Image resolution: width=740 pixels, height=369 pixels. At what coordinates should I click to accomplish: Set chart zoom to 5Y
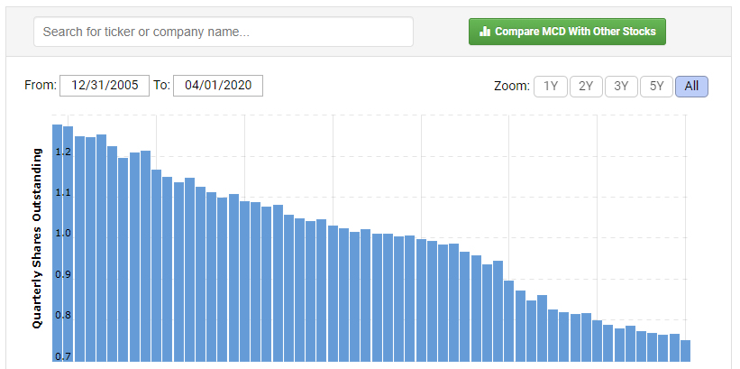pyautogui.click(x=656, y=87)
